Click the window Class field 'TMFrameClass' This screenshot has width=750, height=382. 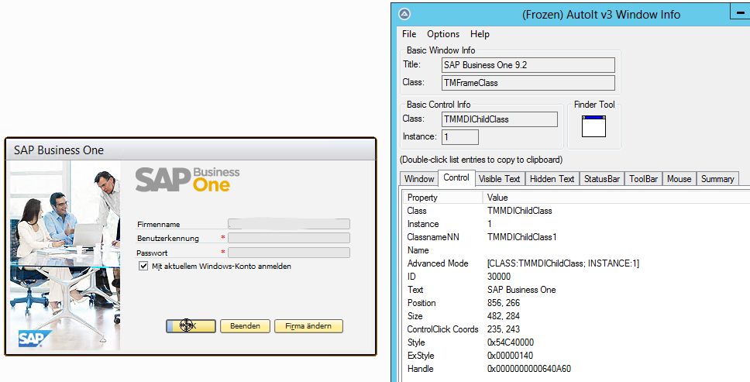click(528, 83)
